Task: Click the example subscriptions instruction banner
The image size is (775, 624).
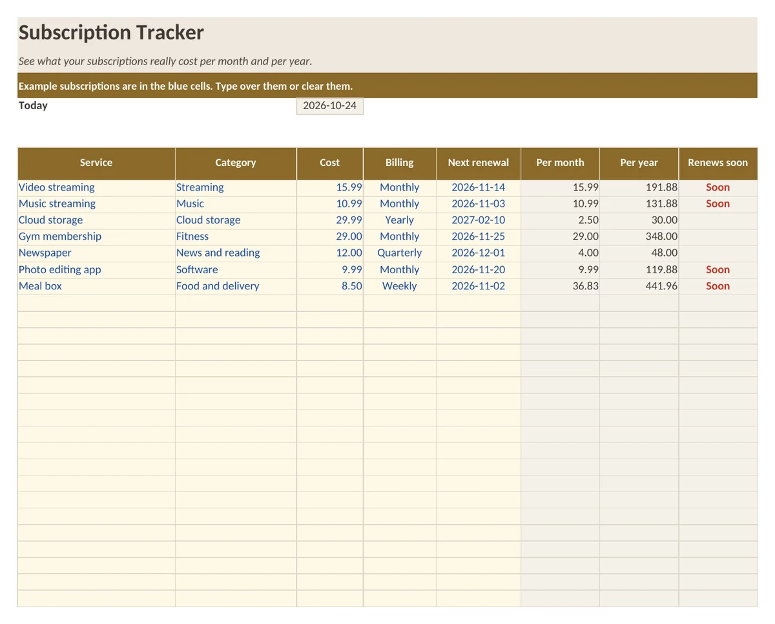Action: click(387, 86)
